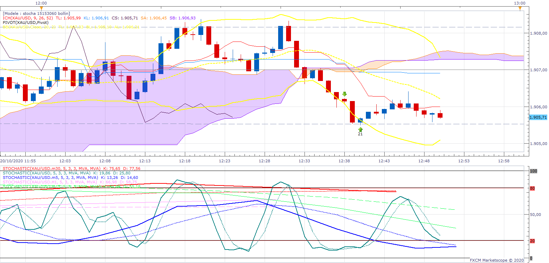Click the 12:38 time axis label
This screenshot has height=263, width=549.
click(344, 161)
